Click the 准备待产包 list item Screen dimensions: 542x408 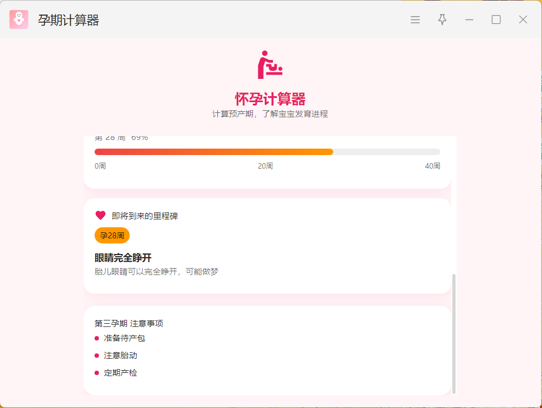tap(124, 338)
